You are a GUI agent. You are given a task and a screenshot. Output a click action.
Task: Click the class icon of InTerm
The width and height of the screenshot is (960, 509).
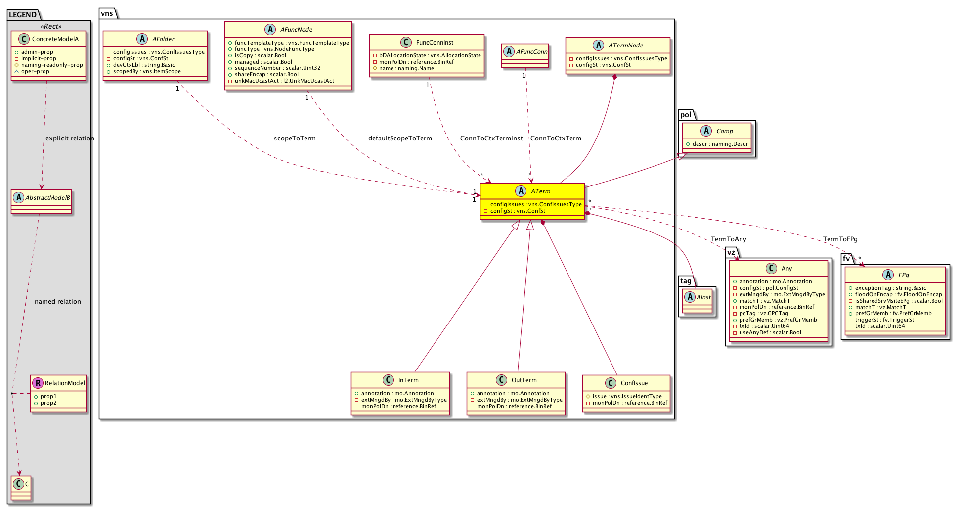coord(388,380)
